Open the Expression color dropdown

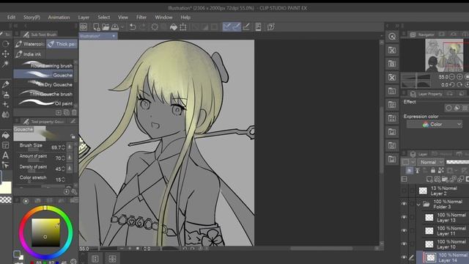coord(435,125)
